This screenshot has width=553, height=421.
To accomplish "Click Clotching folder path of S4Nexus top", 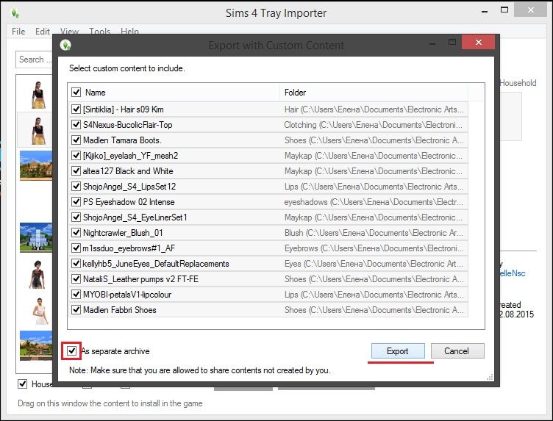I will point(374,125).
